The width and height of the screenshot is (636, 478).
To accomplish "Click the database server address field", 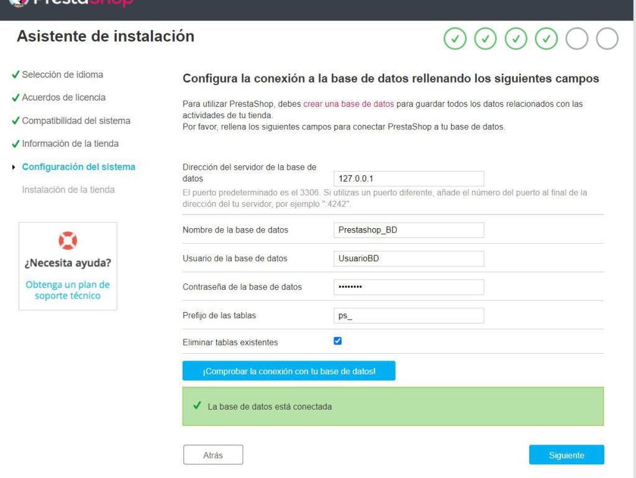I will point(409,178).
